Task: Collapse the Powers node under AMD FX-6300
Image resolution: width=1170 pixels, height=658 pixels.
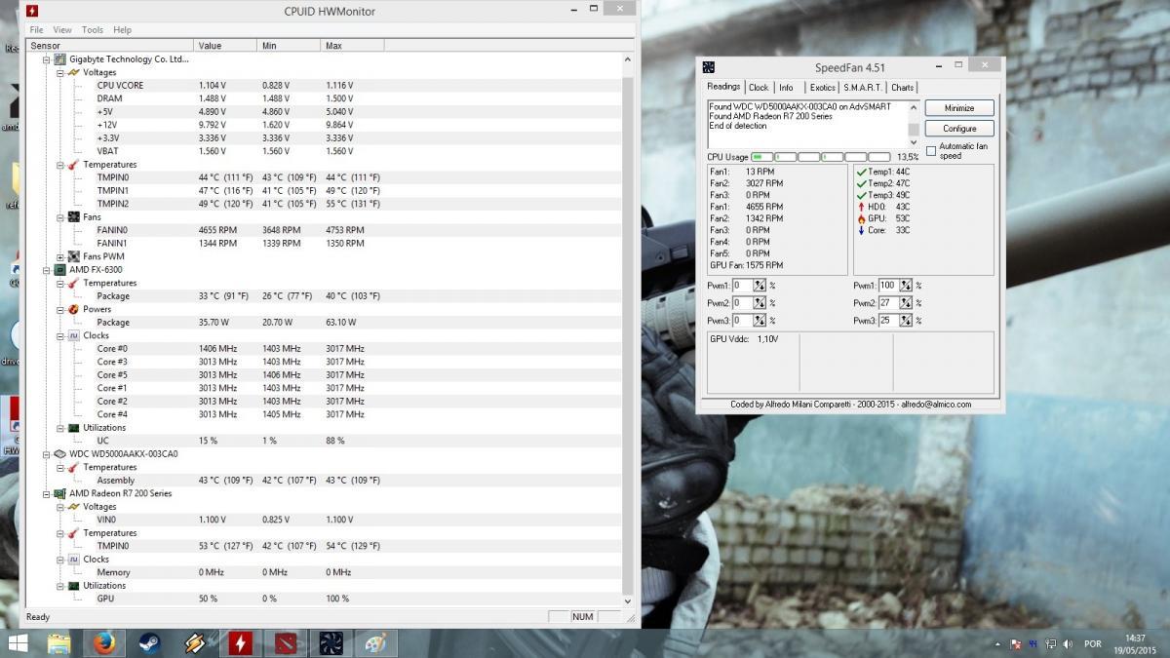Action: point(59,309)
